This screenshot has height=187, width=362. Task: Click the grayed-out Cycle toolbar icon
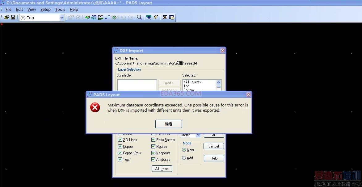click(x=78, y=17)
